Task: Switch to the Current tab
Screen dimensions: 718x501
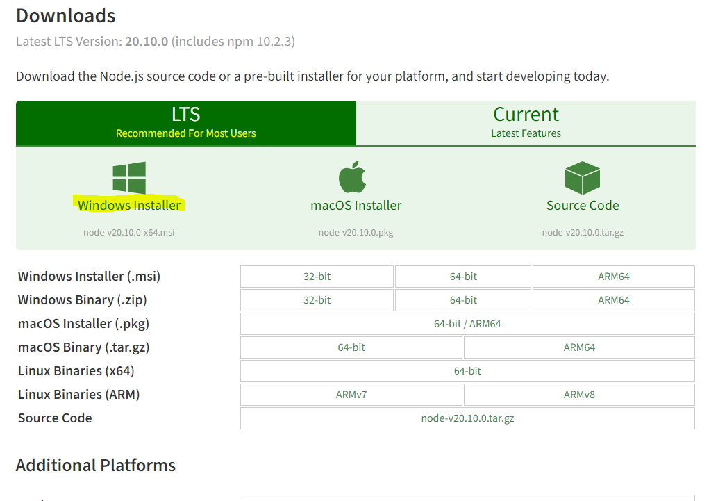Action: click(526, 123)
